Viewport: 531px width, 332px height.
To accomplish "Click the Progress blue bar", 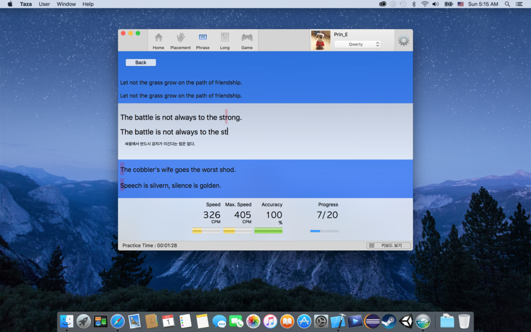I will [324, 231].
